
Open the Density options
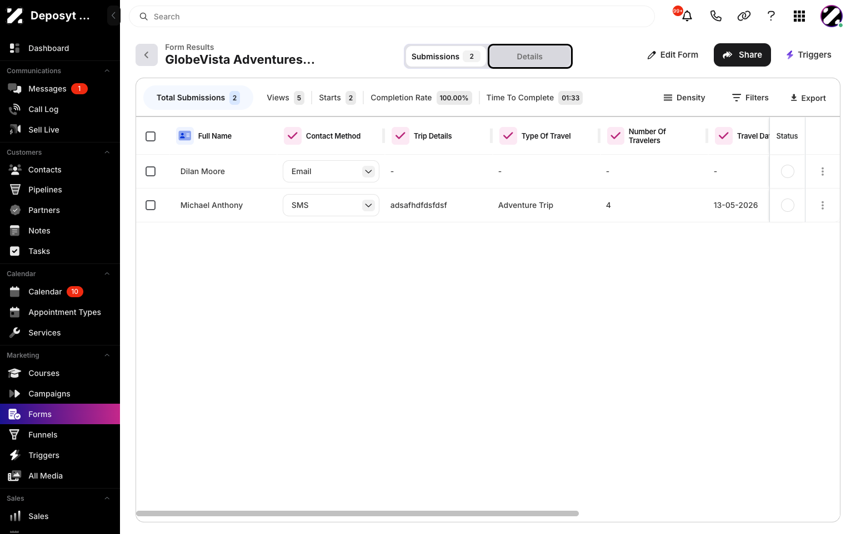point(684,98)
